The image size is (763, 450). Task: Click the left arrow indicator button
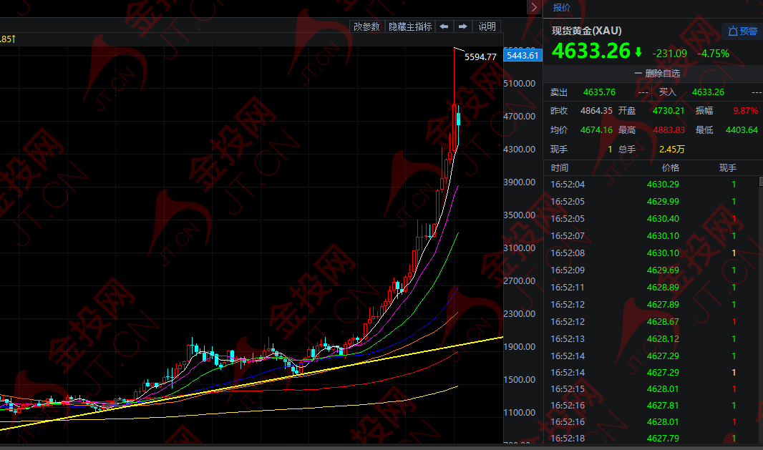(x=444, y=26)
